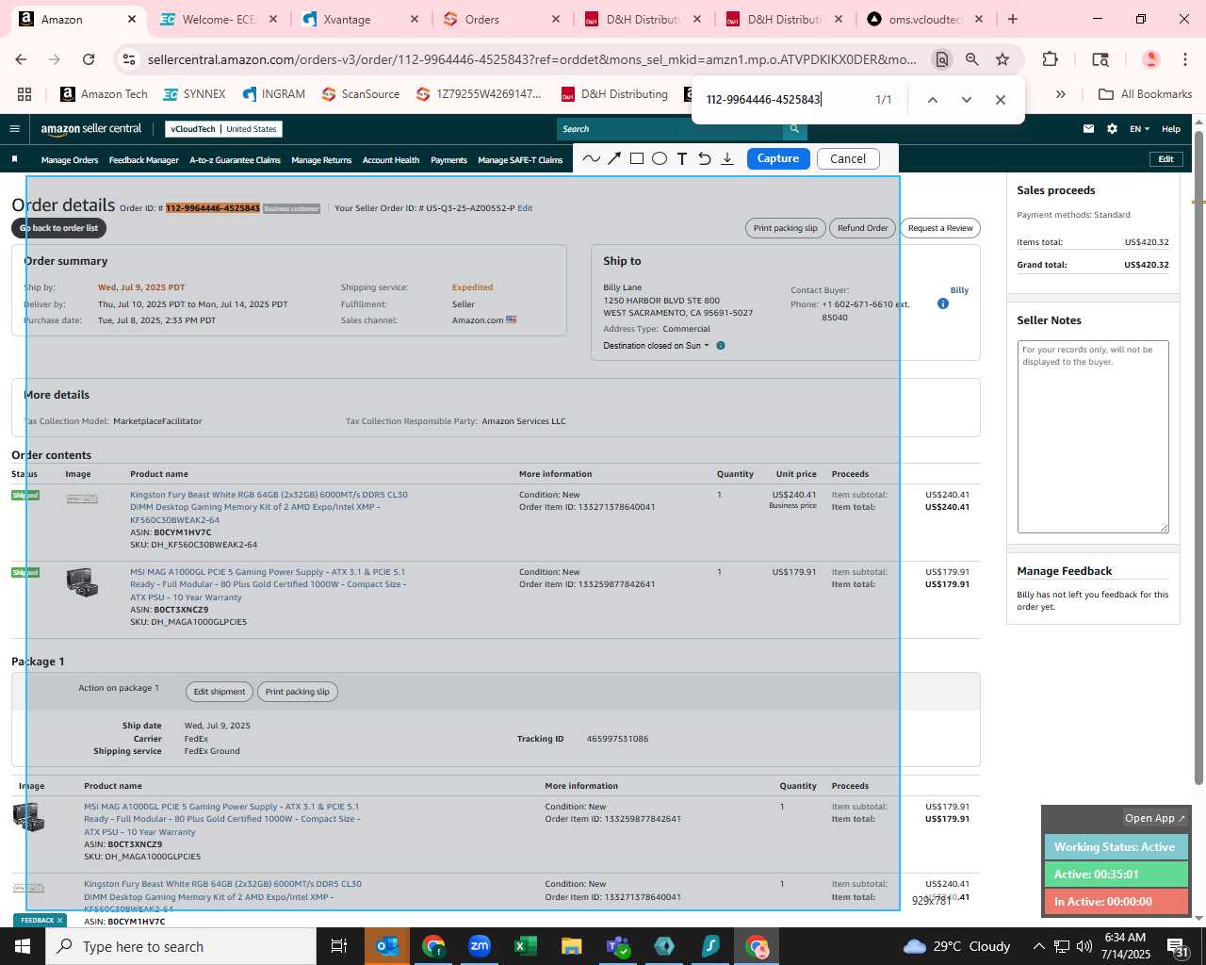The image size is (1206, 965).
Task: Open Chrome three-dot menu
Action: (x=1185, y=59)
